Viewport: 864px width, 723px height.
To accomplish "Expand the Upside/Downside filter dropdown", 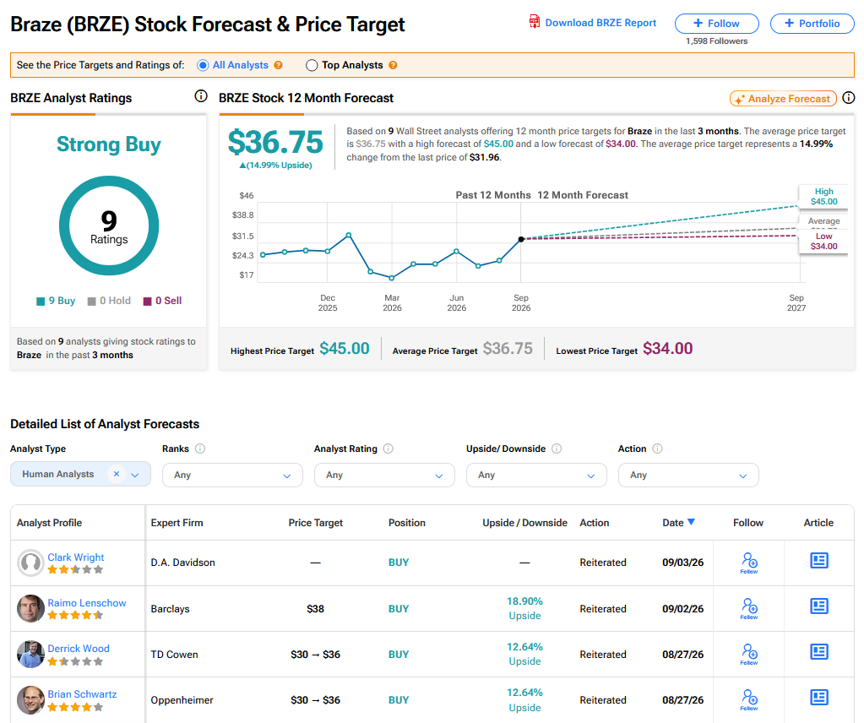I will 536,475.
